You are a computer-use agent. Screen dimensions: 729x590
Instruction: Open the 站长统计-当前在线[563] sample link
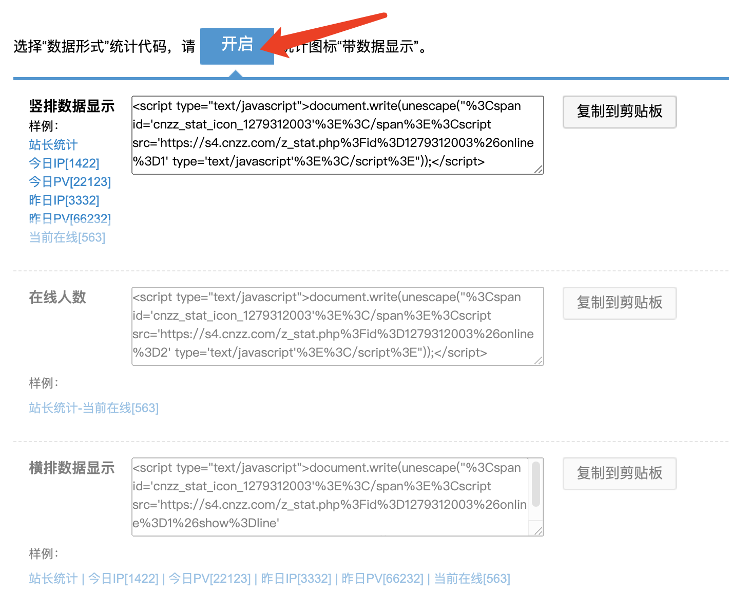94,408
